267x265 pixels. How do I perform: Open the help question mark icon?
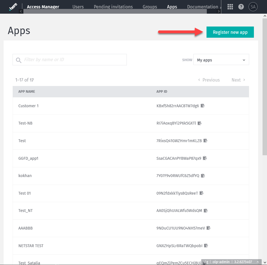tap(241, 7)
